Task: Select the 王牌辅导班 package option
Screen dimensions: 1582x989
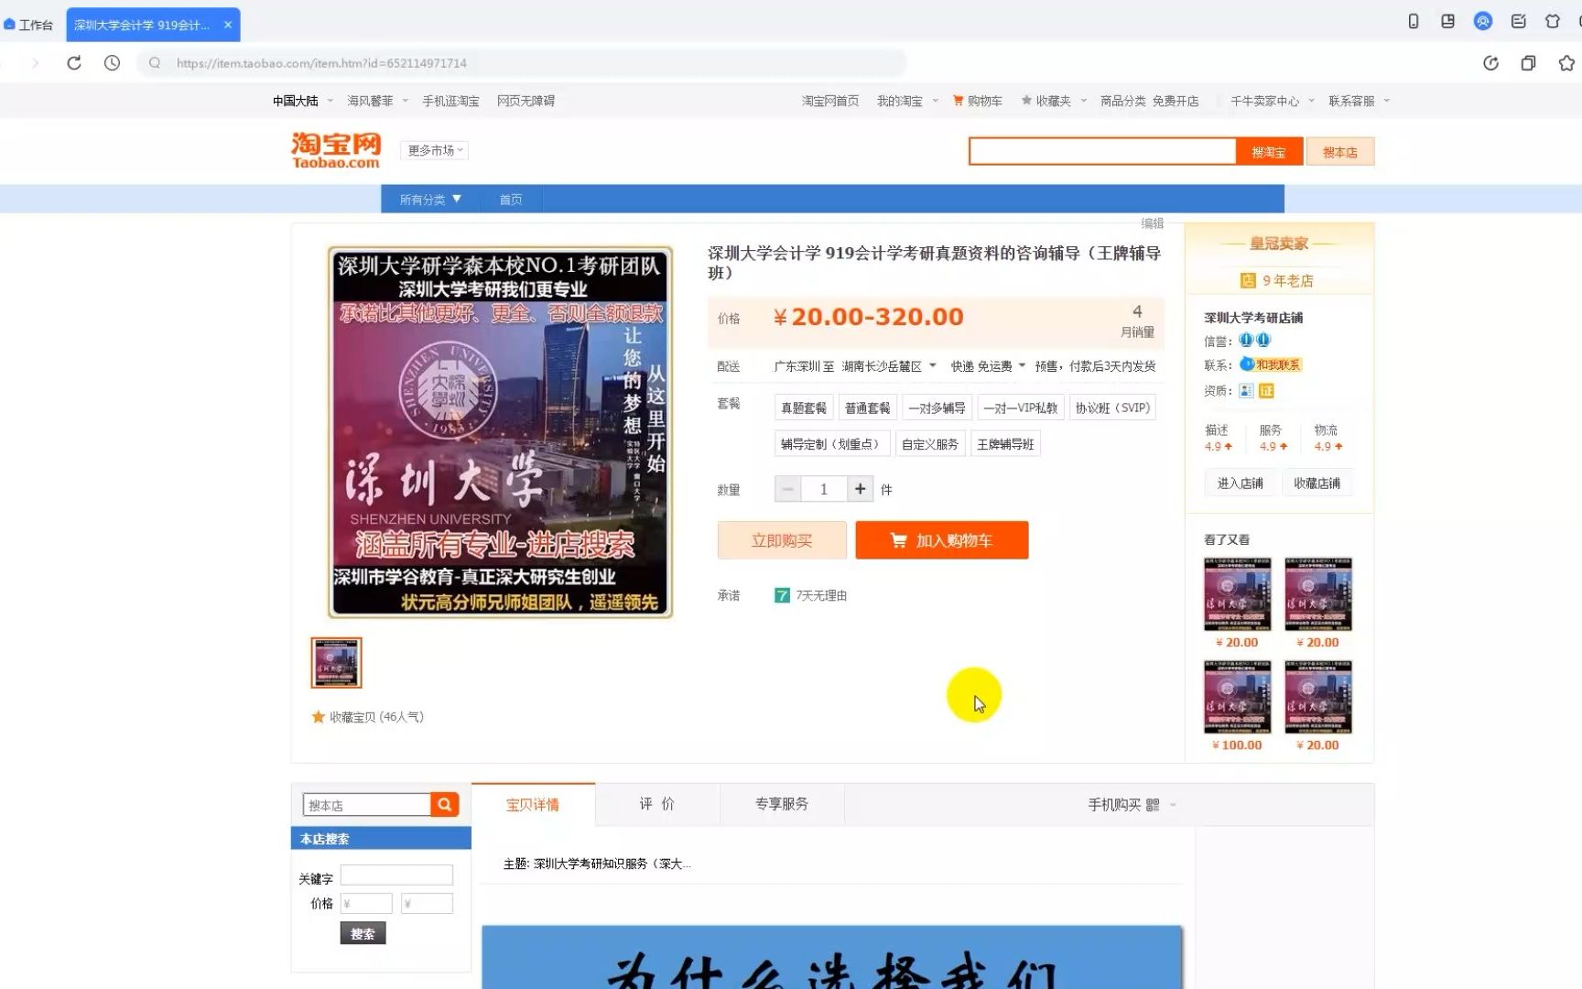Action: click(1005, 444)
